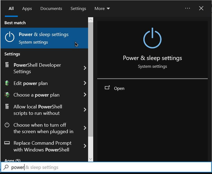Image resolution: width=212 pixels, height=174 pixels.
Task: Click the Replace Command Prompt monitor icon
Action: (7, 143)
